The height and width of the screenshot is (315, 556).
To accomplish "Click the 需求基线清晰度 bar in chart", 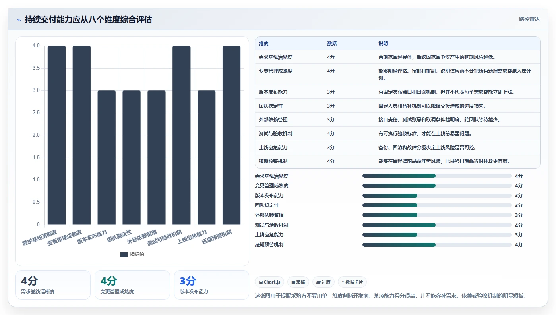I will pos(56,135).
